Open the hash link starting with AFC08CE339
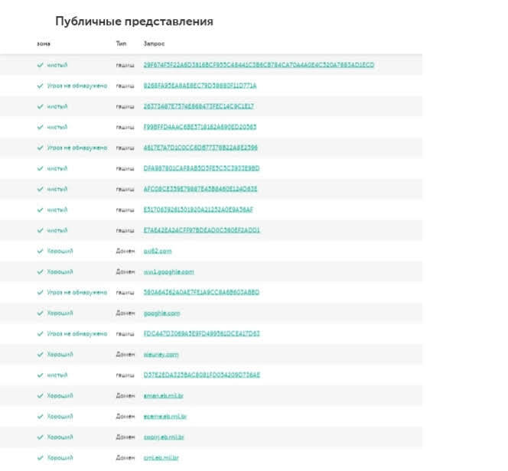This screenshot has height=471, width=508. click(x=200, y=189)
